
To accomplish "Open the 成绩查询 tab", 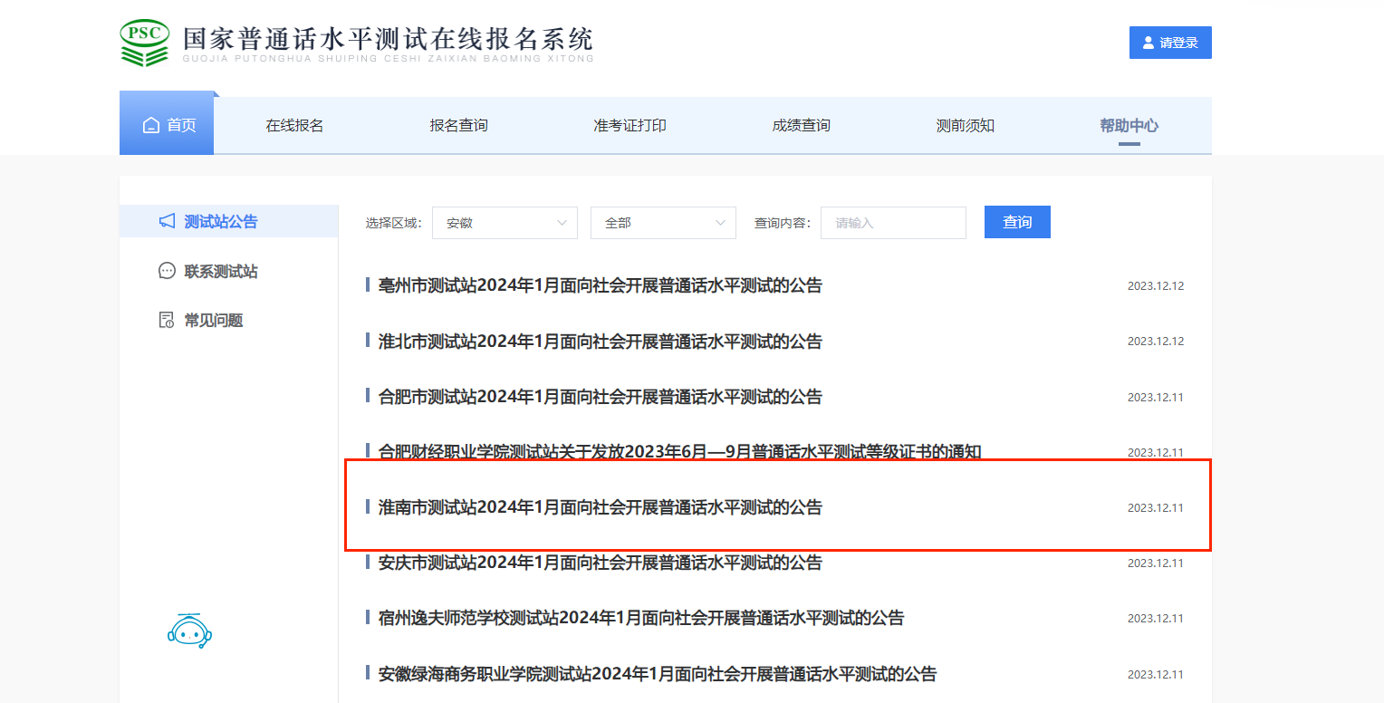I will 801,126.
